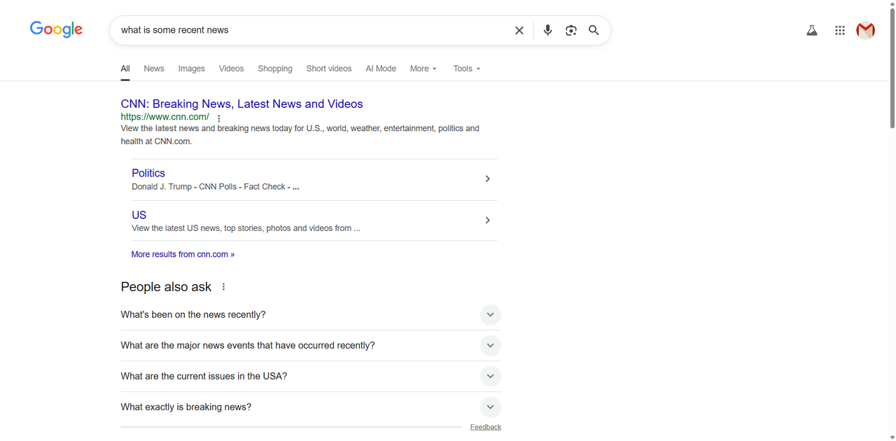
Task: Open the Politics sitelink
Action: [148, 173]
